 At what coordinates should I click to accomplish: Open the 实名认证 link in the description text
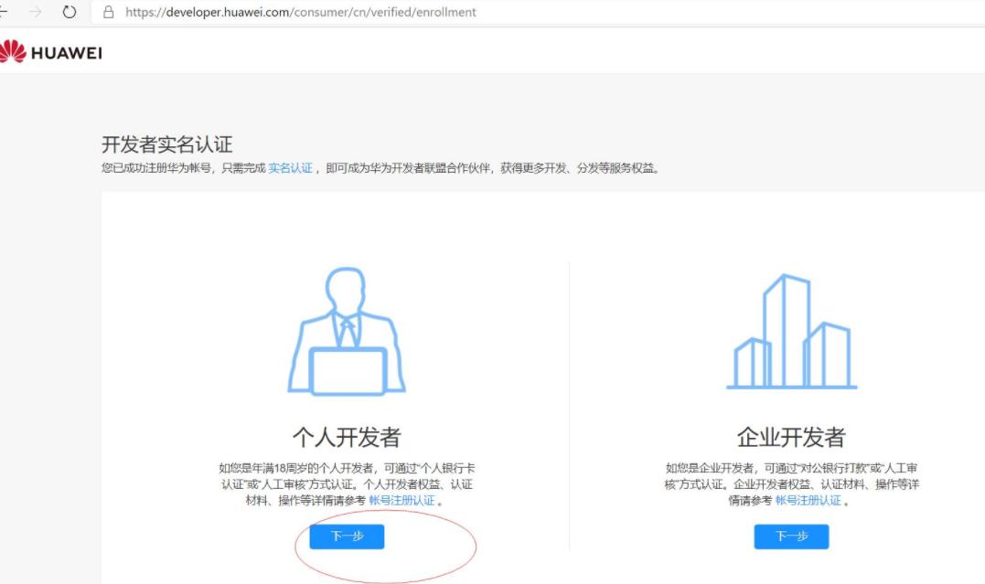point(293,167)
